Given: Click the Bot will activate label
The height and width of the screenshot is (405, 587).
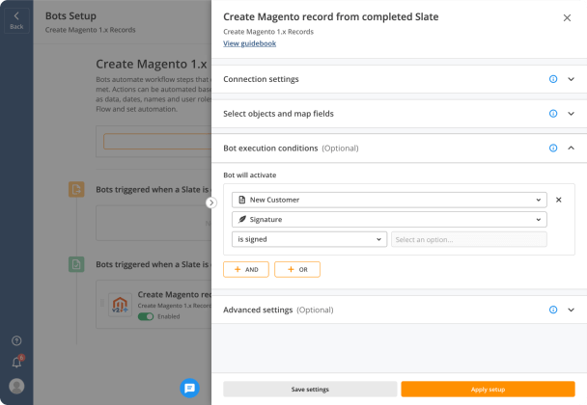Looking at the screenshot, I should (x=250, y=175).
